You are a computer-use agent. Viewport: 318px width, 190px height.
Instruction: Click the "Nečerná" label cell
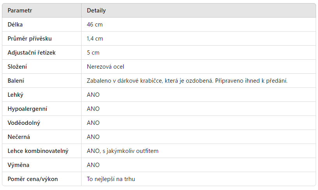tap(19, 137)
